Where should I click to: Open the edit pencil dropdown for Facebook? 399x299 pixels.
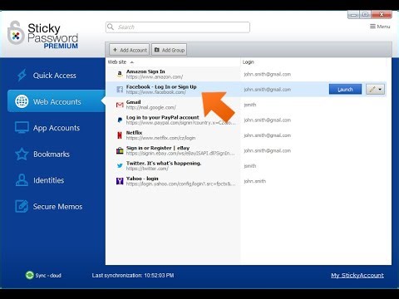[x=375, y=89]
